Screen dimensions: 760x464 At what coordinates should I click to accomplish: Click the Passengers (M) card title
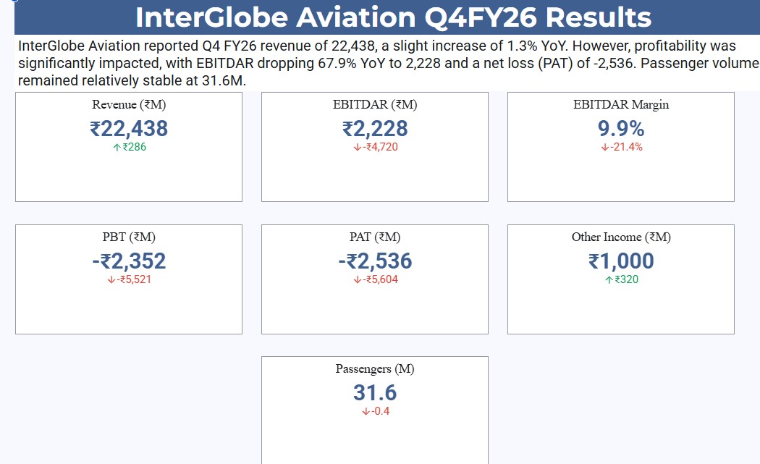pyautogui.click(x=375, y=369)
